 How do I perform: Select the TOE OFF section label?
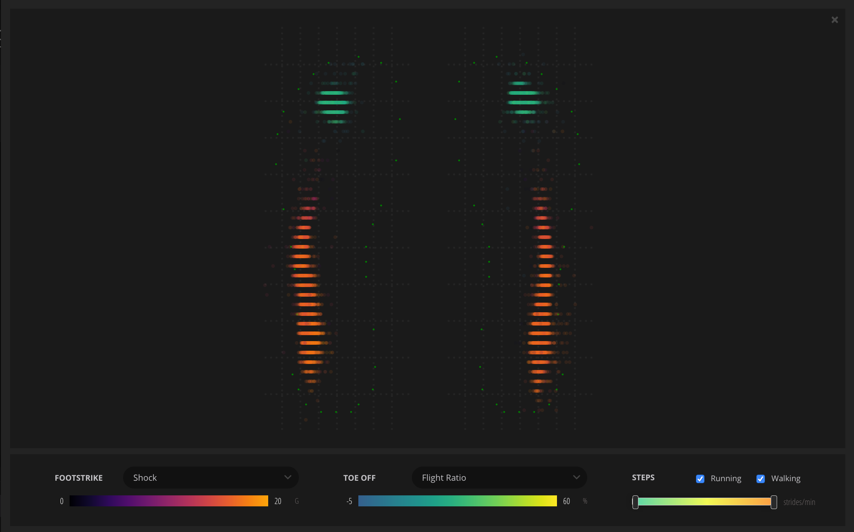tap(359, 478)
